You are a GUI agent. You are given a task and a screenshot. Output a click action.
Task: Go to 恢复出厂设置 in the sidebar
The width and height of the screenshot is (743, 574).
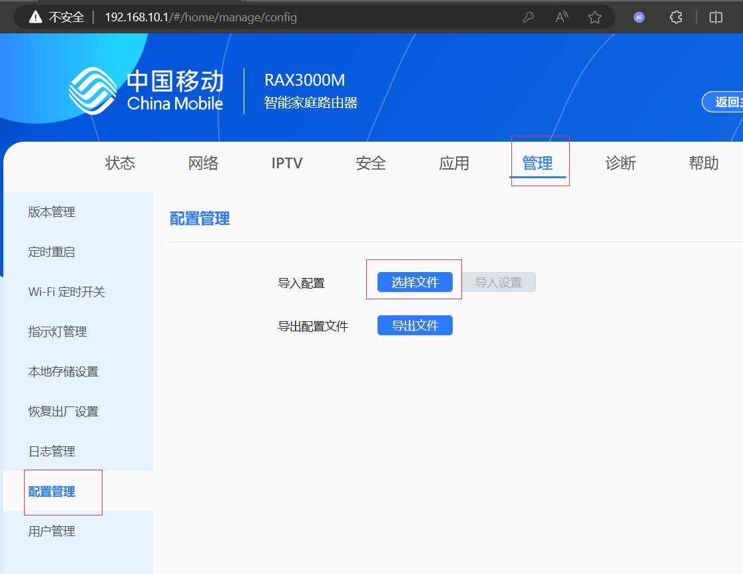coord(63,412)
